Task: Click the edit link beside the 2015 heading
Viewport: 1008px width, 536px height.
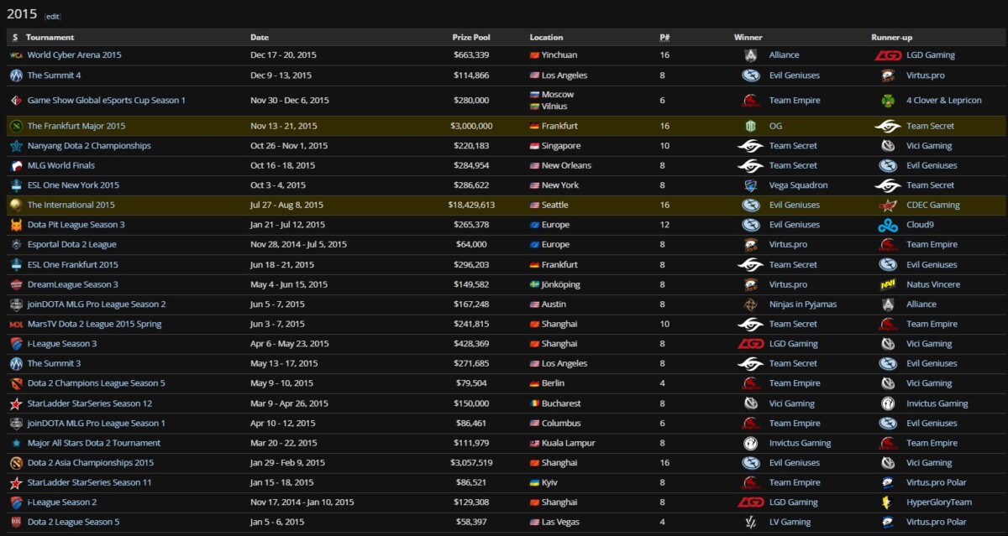Action: click(53, 16)
